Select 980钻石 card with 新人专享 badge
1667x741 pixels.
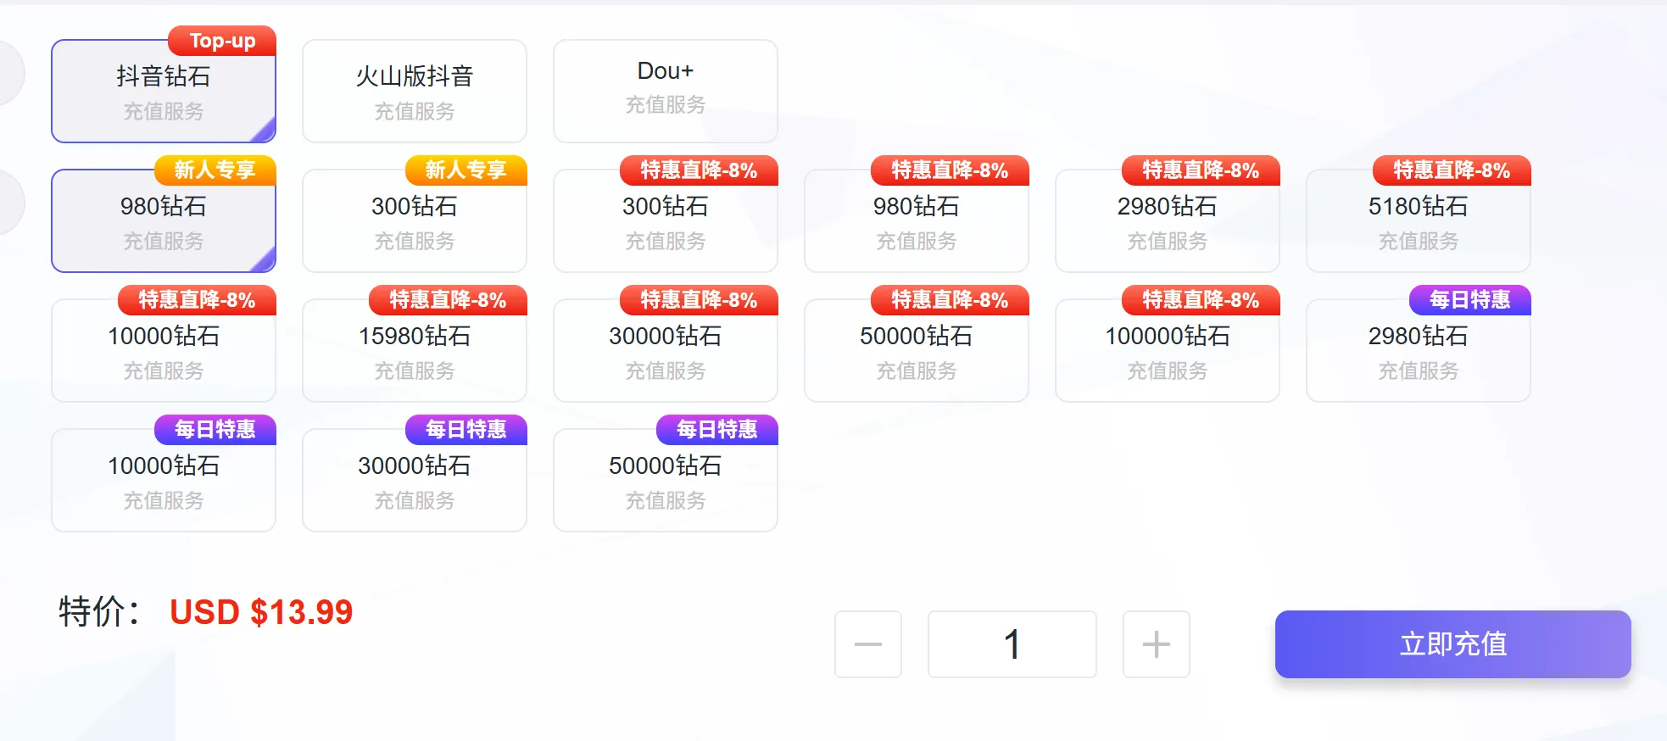pos(164,221)
